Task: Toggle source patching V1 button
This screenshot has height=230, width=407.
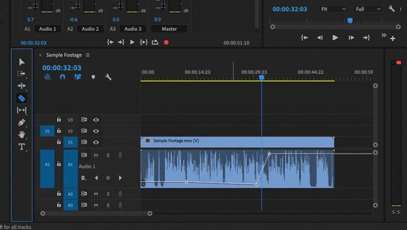Action: [x=47, y=131]
